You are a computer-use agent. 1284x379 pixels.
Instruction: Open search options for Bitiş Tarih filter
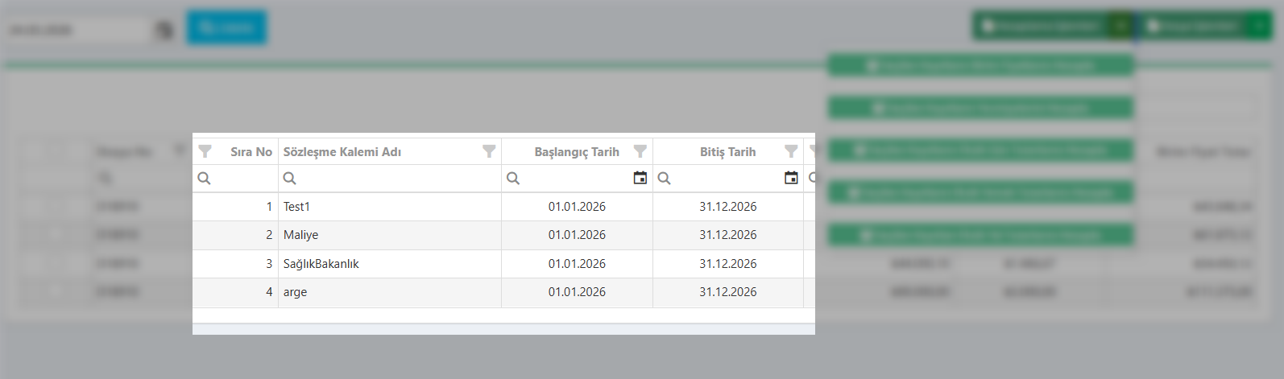click(664, 178)
